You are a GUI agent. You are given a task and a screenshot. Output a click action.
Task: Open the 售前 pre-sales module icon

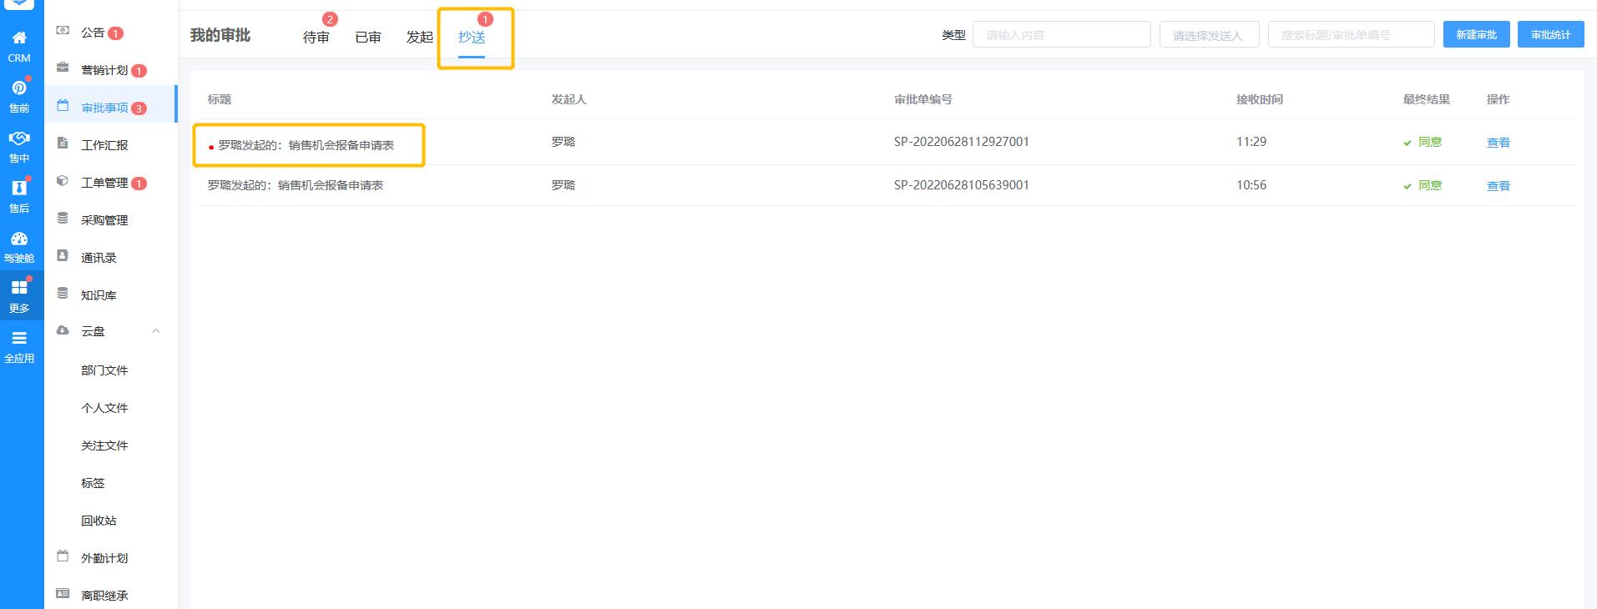click(x=18, y=88)
